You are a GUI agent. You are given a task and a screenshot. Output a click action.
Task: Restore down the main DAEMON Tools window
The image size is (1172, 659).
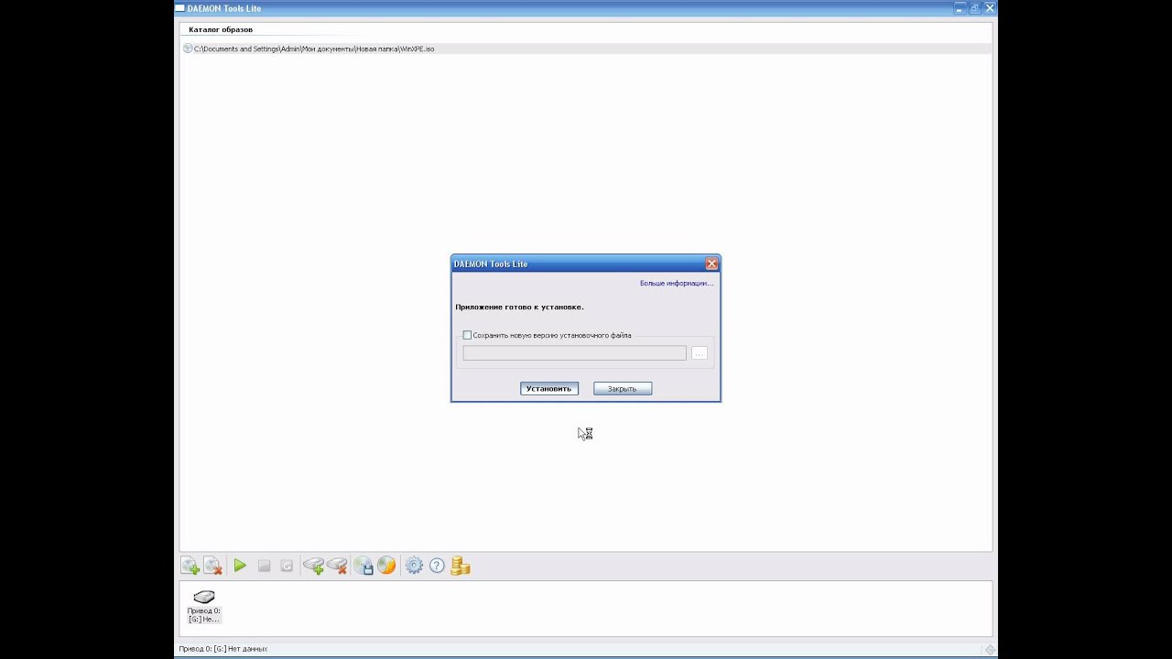click(x=975, y=8)
